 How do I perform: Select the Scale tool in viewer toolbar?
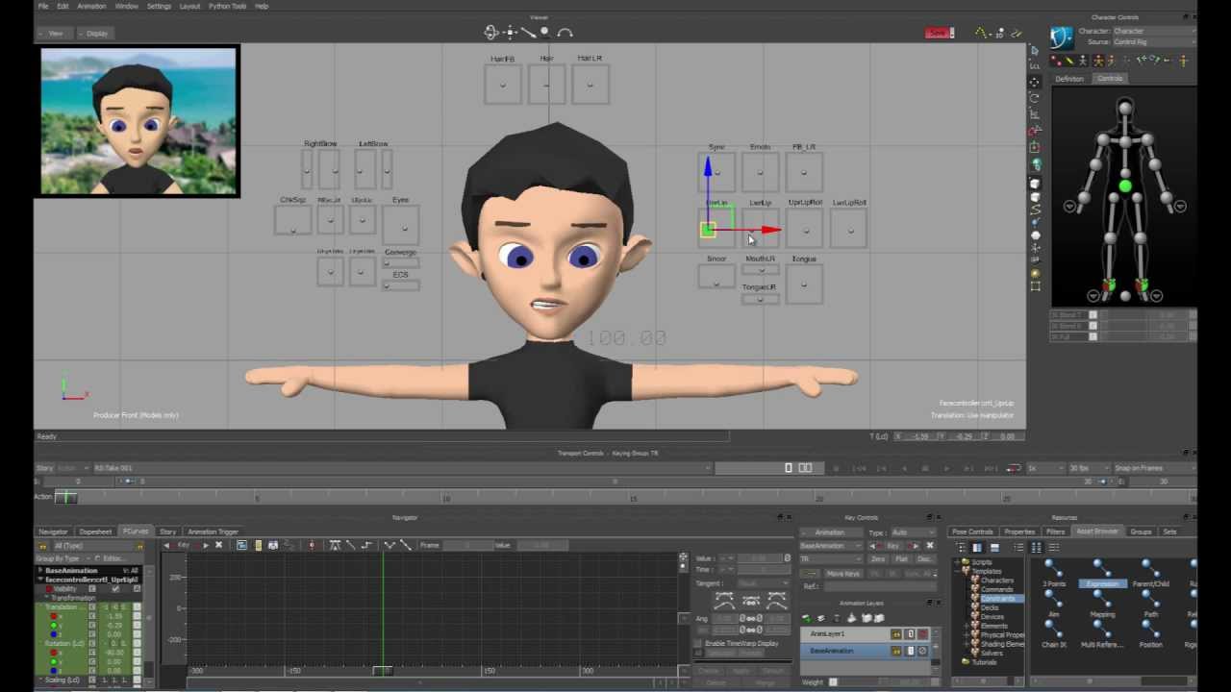[x=1035, y=114]
